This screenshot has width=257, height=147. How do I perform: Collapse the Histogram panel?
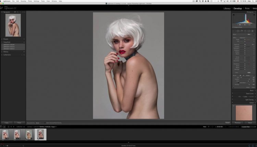point(255,12)
